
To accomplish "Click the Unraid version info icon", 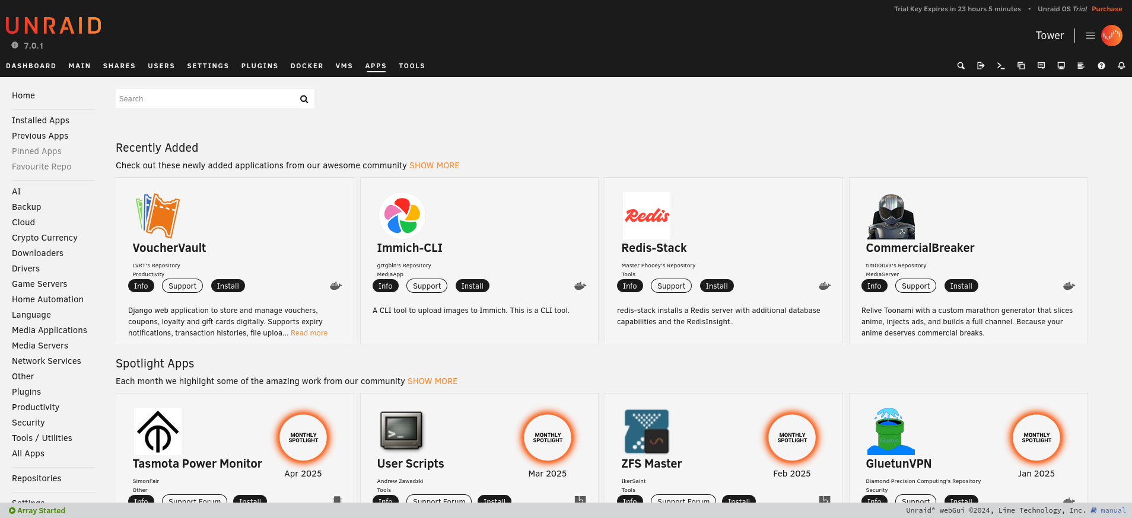I will pyautogui.click(x=15, y=45).
